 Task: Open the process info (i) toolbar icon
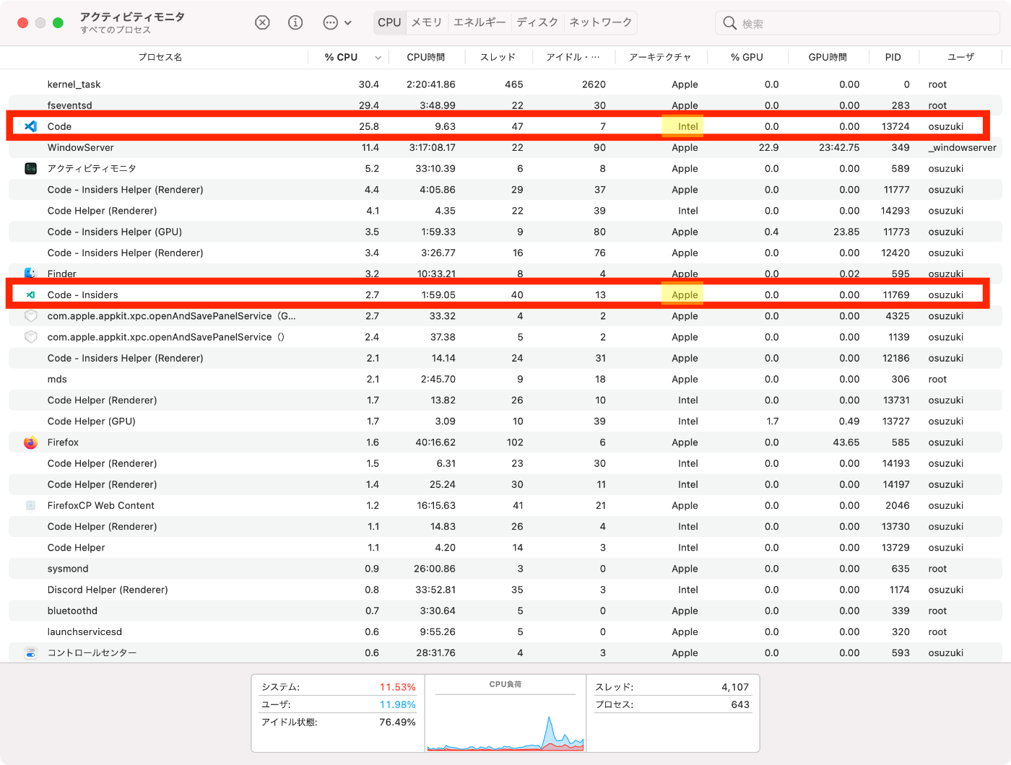click(x=295, y=22)
